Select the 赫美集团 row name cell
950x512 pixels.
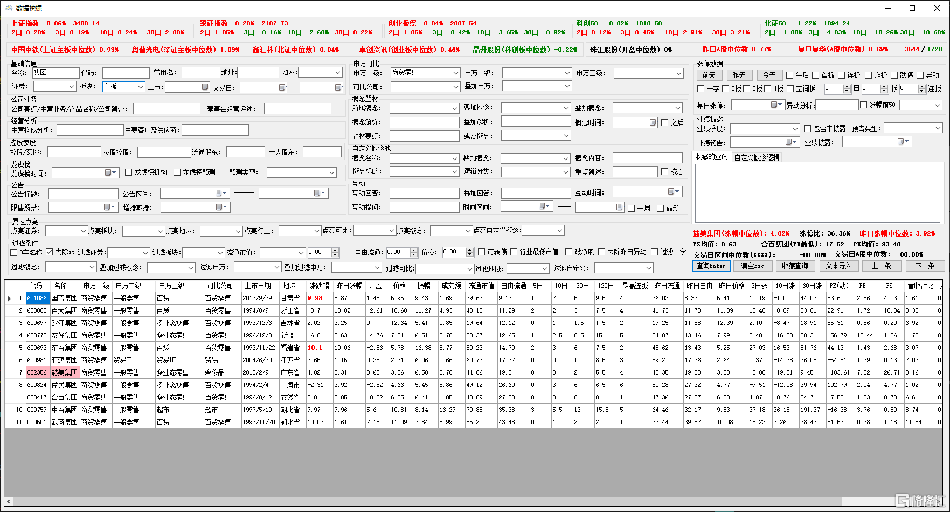tap(64, 372)
